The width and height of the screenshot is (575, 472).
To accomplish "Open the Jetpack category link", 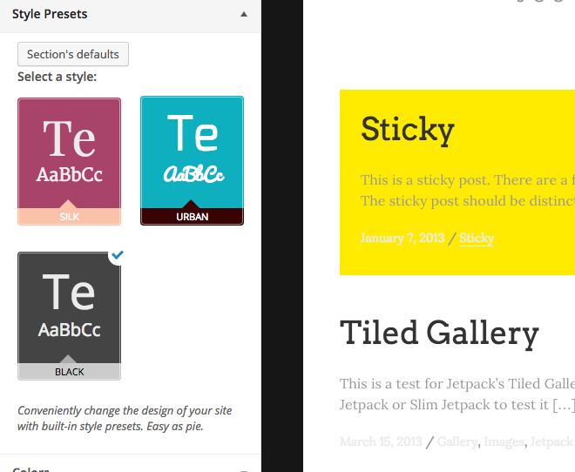I will point(551,442).
